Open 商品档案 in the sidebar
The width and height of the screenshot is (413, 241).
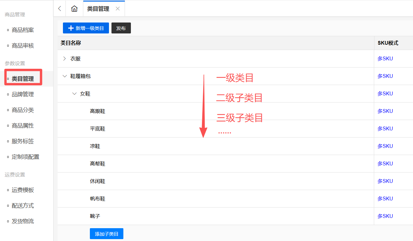click(x=23, y=30)
